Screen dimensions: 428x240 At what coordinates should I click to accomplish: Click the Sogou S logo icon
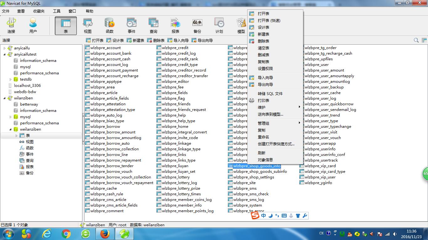[255, 216]
